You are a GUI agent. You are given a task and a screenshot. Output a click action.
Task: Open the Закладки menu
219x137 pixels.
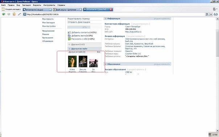26,5
